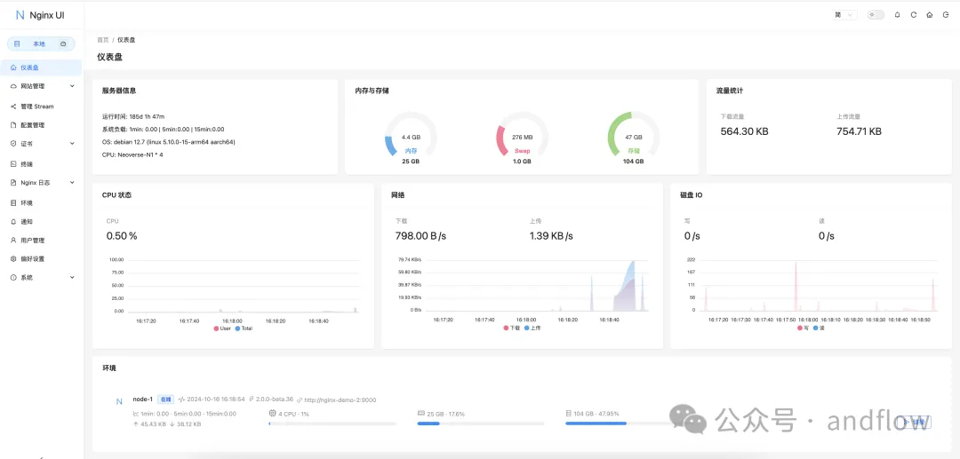The width and height of the screenshot is (960, 459).
Task: Open 终端 terminal from the sidebar
Action: coord(26,164)
